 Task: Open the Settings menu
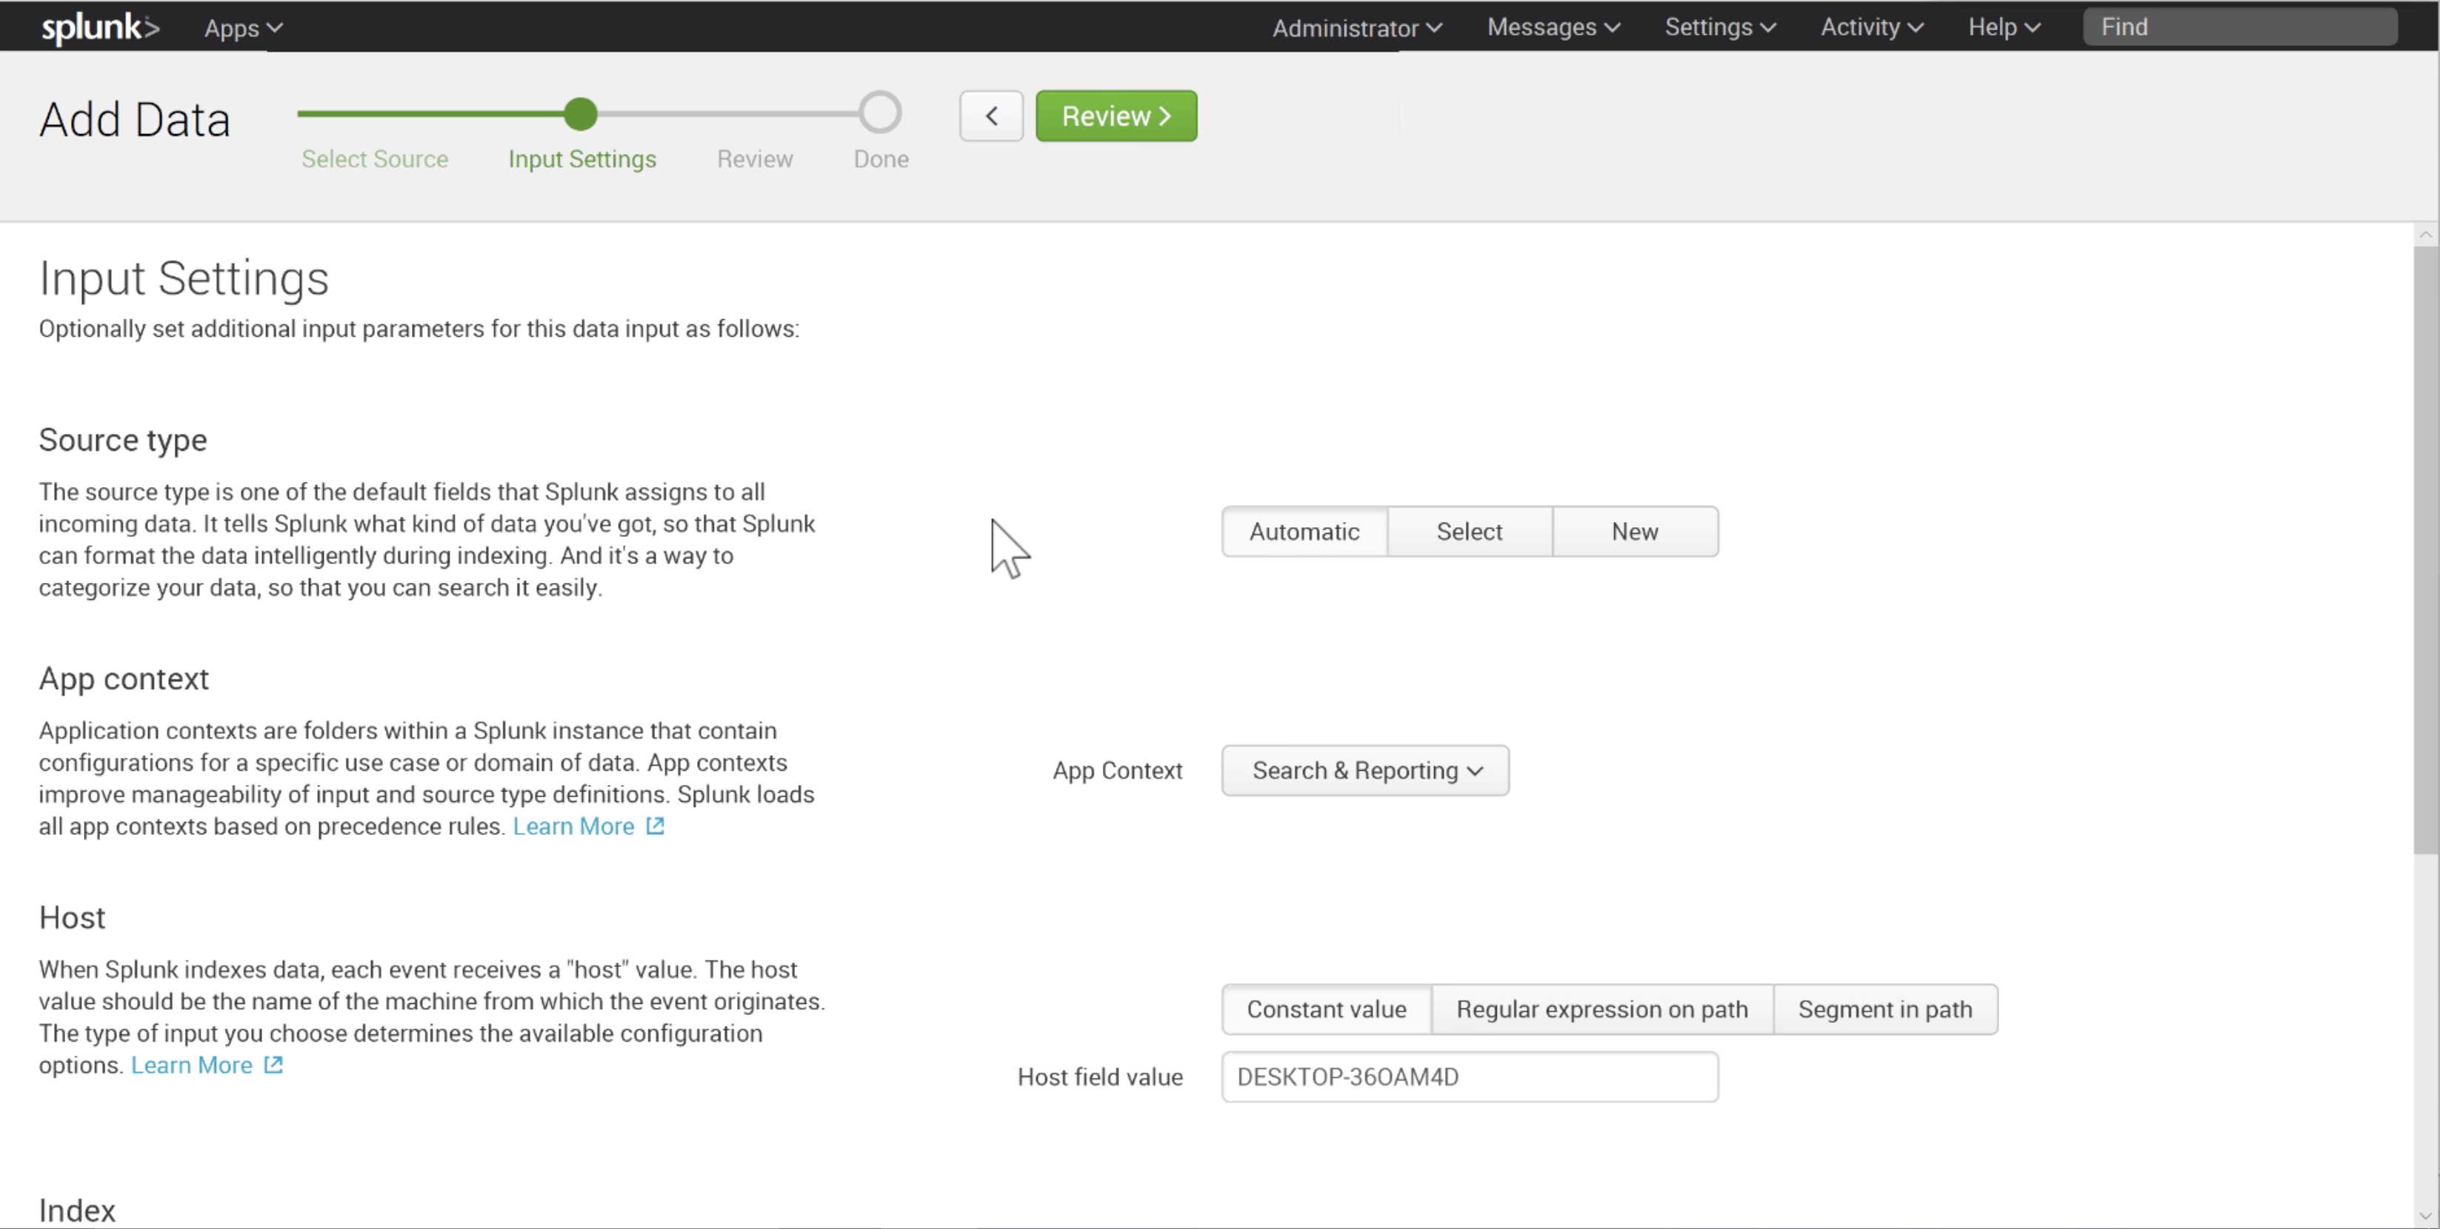click(1716, 27)
